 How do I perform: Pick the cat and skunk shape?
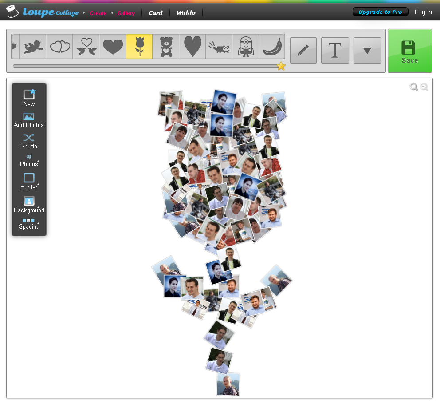click(x=219, y=47)
